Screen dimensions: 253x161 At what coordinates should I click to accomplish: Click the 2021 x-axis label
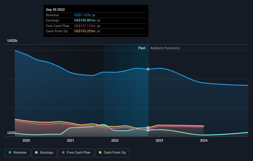coord(71,141)
